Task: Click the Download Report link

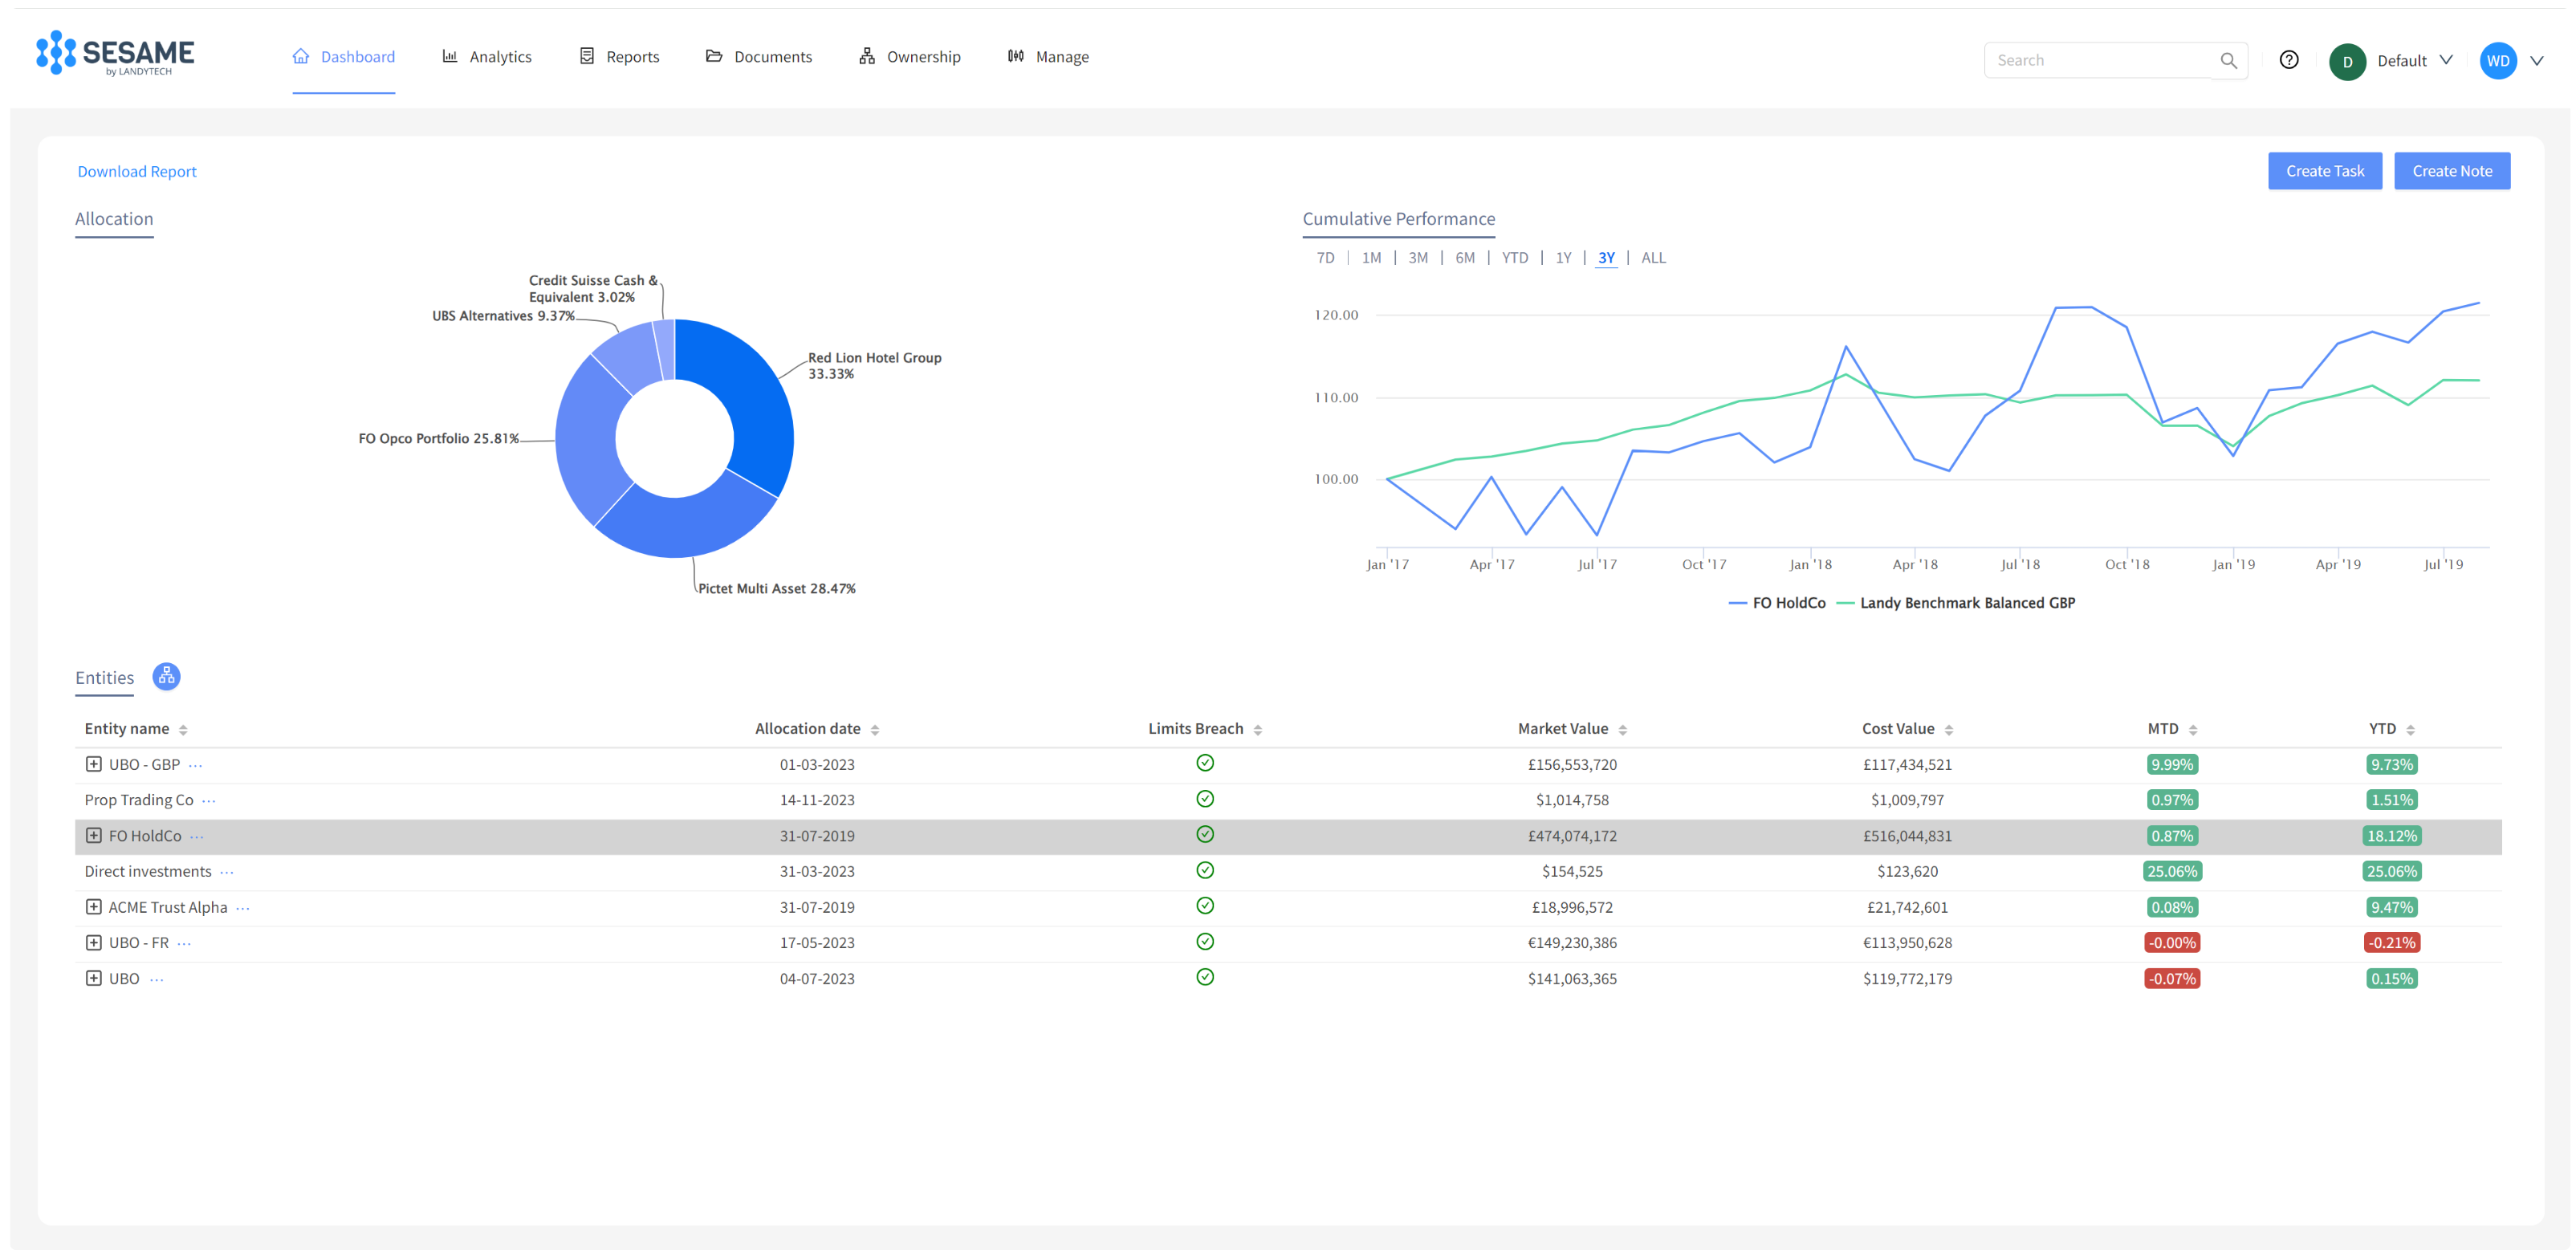Action: point(137,172)
